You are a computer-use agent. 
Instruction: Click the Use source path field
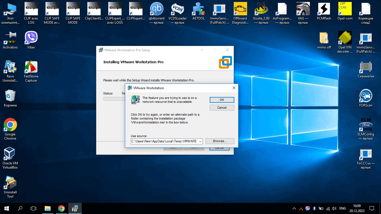click(x=164, y=141)
